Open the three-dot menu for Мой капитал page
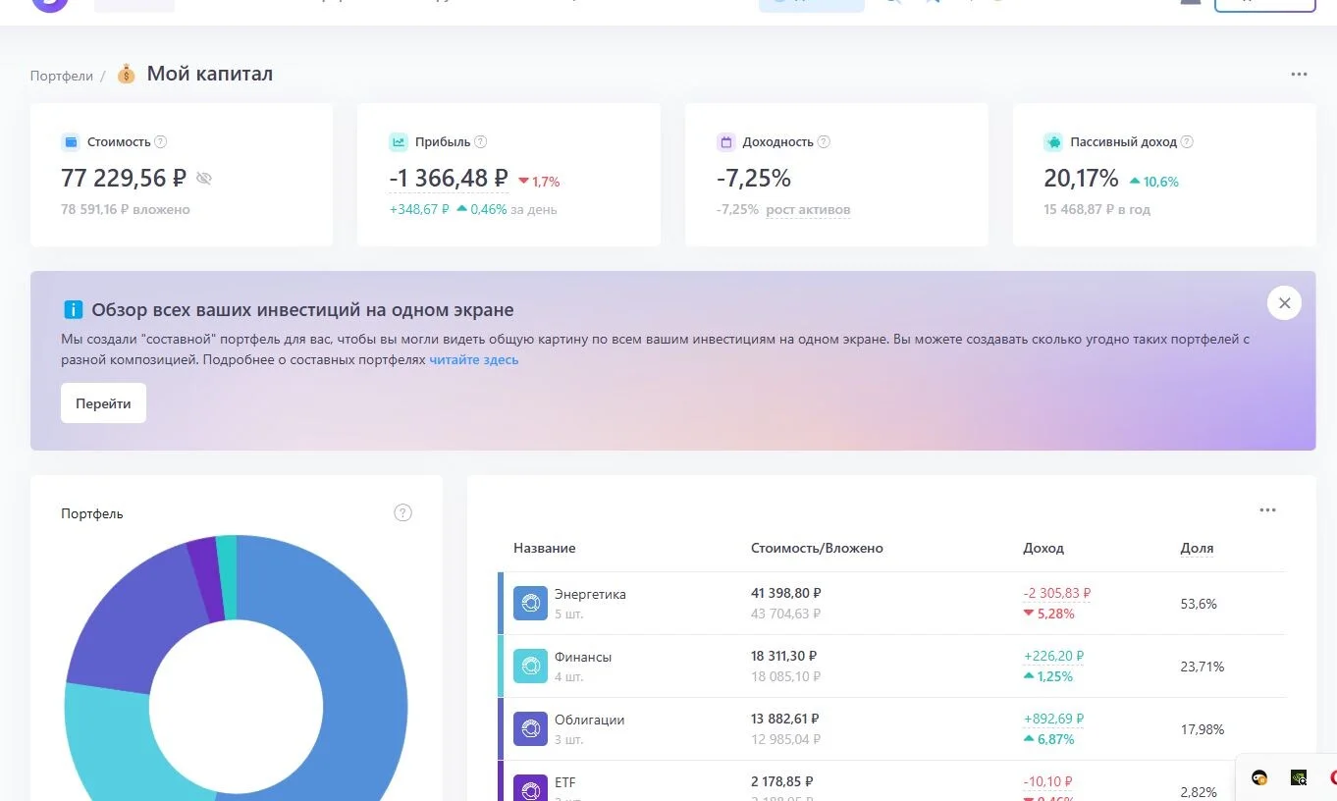 point(1299,75)
